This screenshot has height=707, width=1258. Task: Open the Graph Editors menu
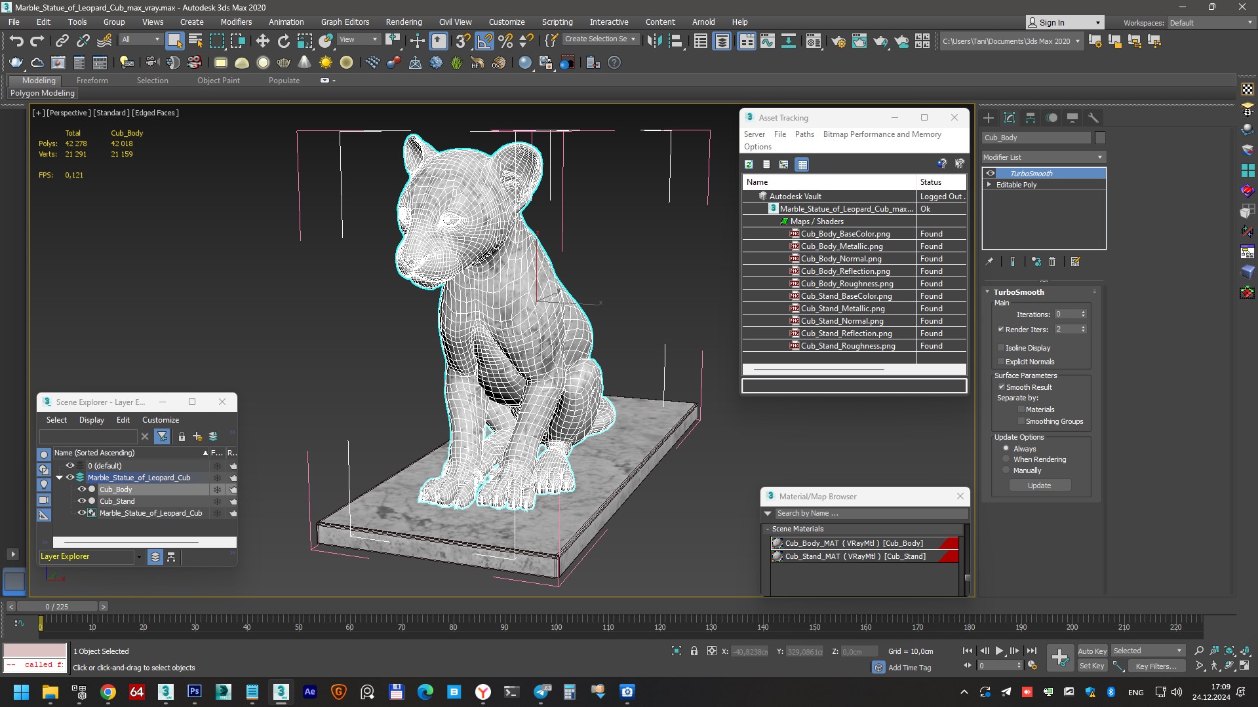[345, 22]
